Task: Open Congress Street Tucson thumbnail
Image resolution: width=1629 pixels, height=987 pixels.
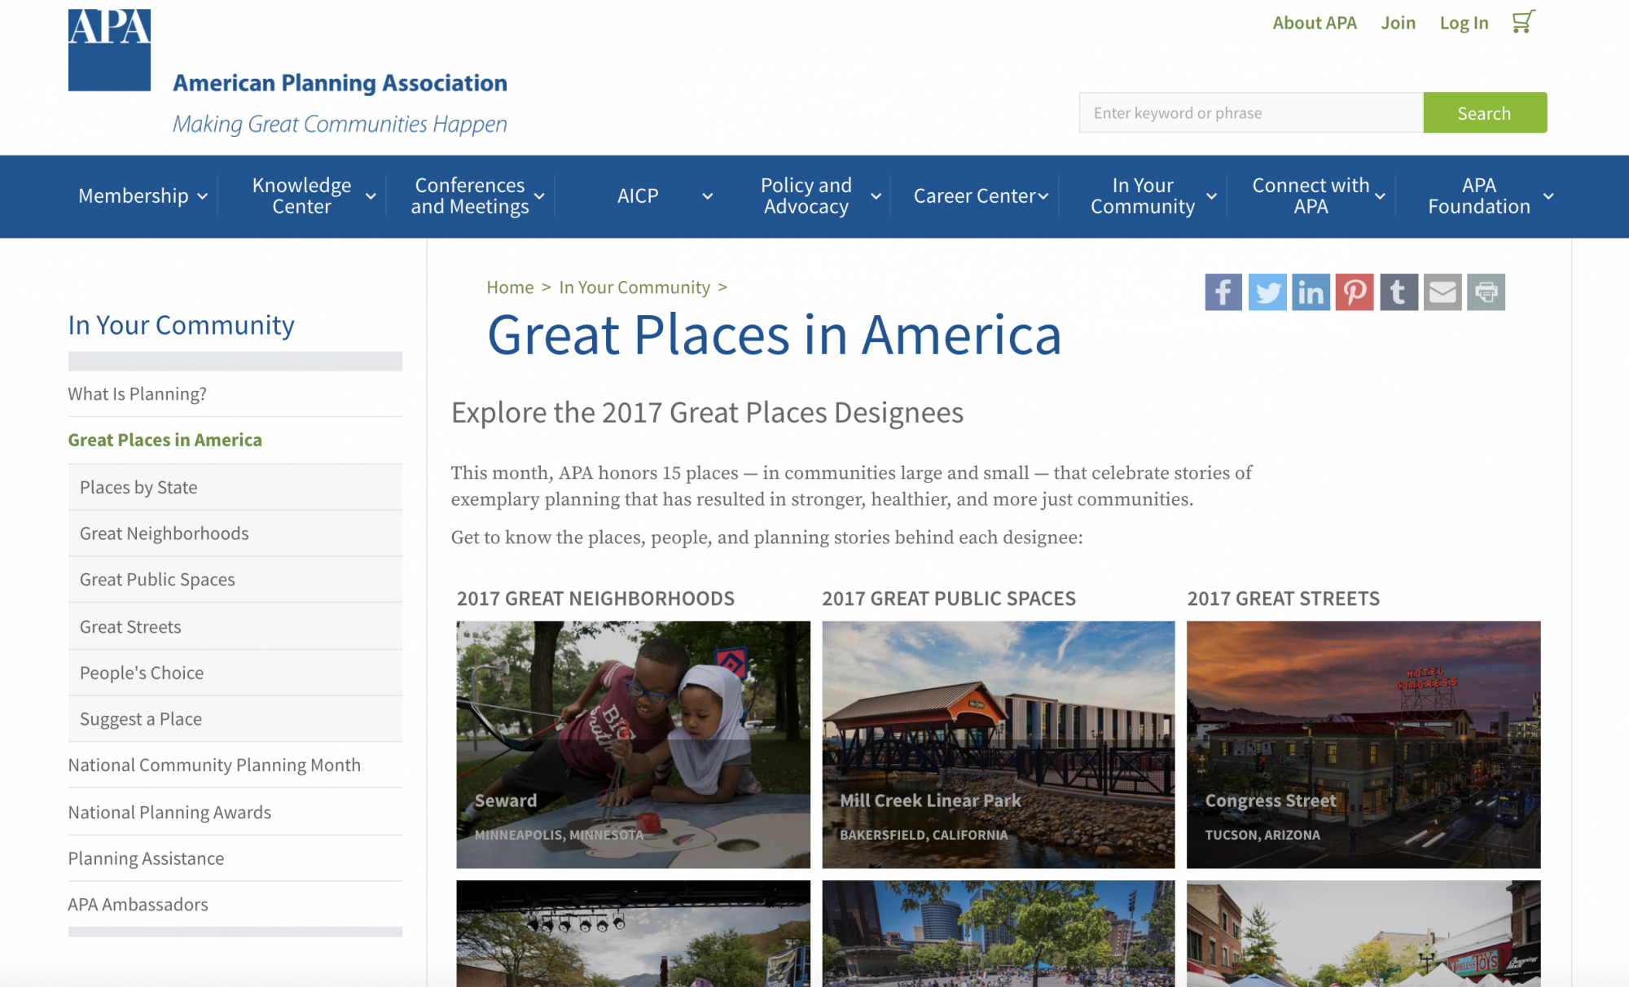Action: 1363,744
